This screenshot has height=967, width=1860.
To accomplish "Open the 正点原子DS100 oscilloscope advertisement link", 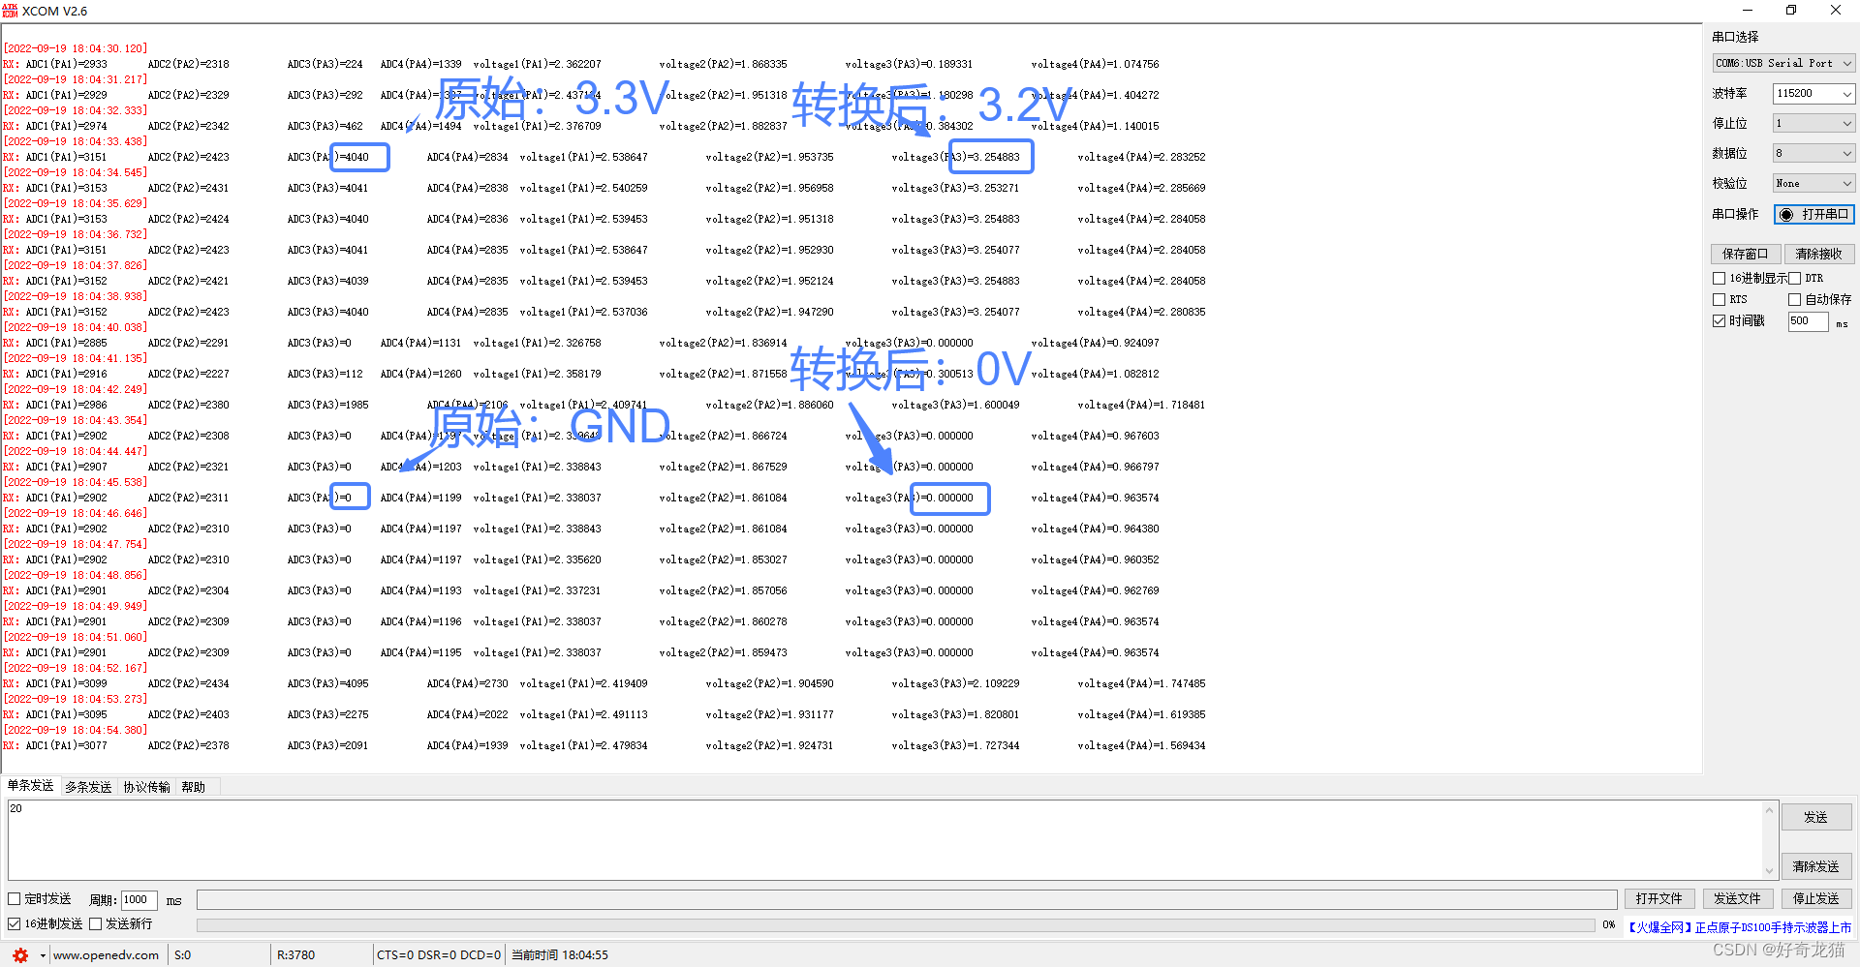I will 1740,927.
